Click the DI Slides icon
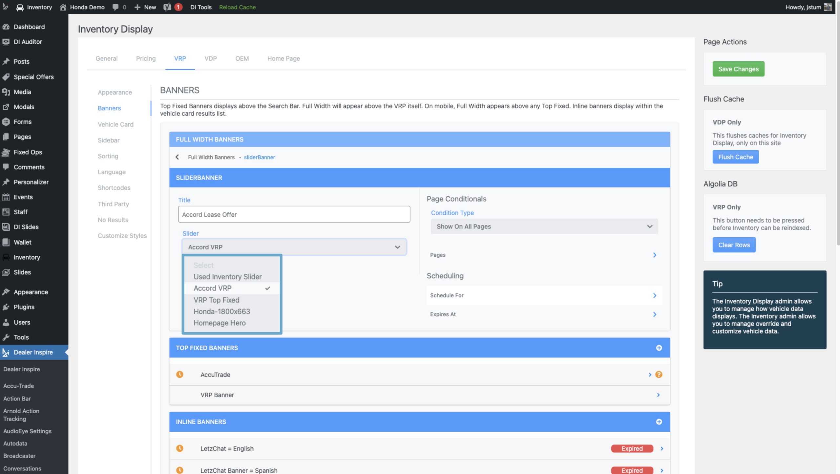The height and width of the screenshot is (474, 840). (6, 227)
